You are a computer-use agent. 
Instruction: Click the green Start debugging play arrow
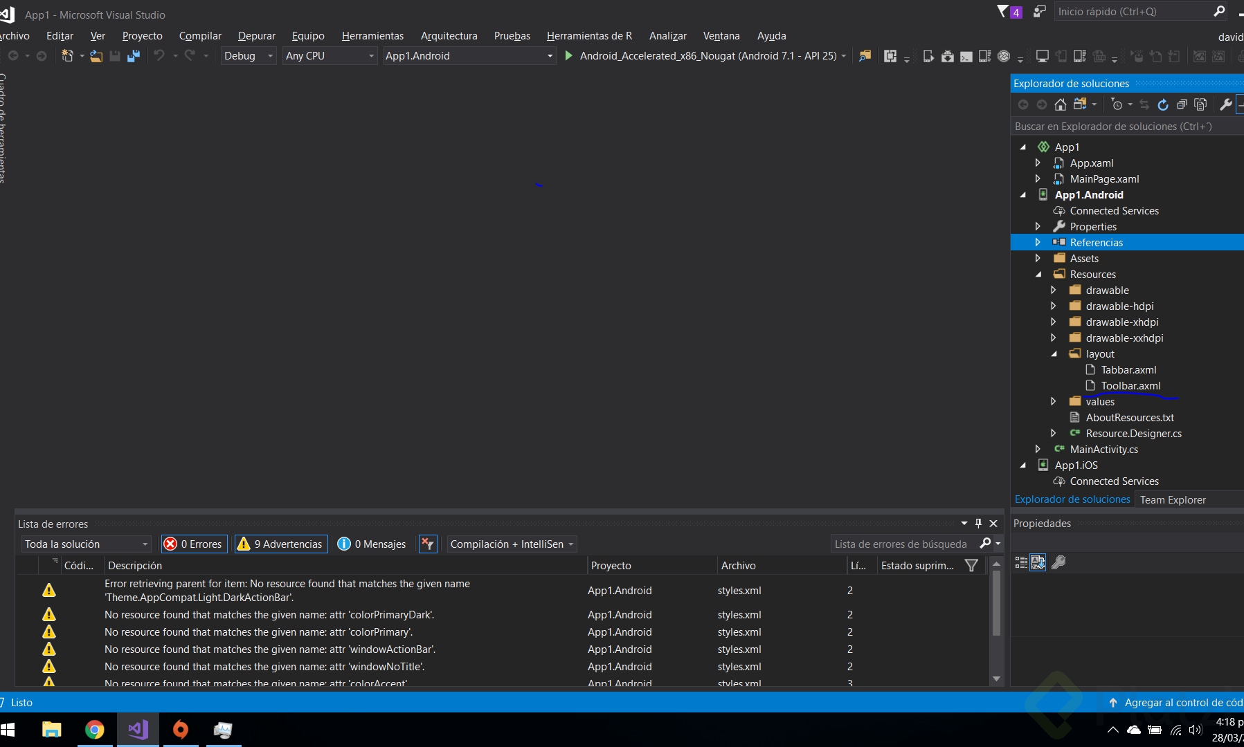click(568, 55)
